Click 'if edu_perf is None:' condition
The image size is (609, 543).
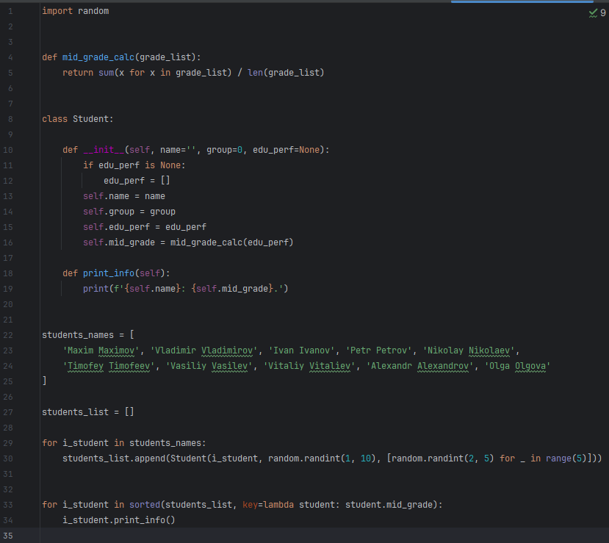click(134, 165)
